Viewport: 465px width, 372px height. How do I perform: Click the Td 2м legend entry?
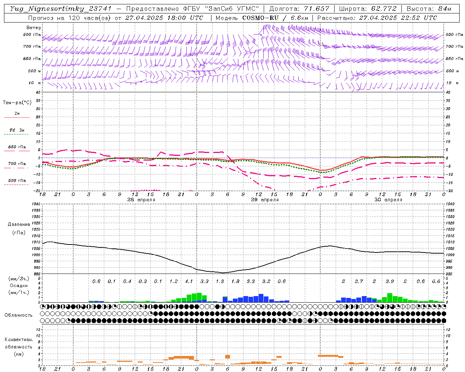(17, 130)
